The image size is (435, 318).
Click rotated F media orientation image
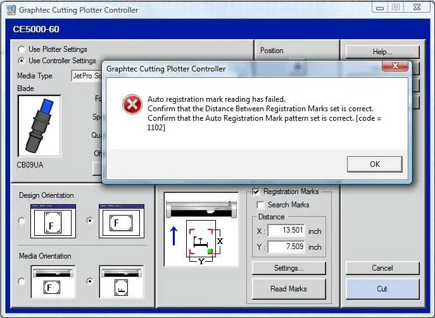point(122,282)
